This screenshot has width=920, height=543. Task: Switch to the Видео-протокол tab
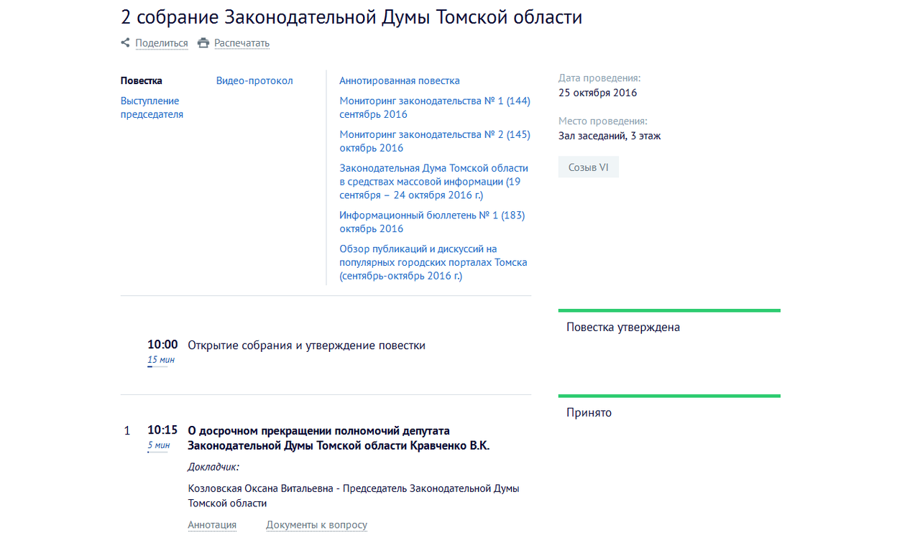tap(254, 80)
